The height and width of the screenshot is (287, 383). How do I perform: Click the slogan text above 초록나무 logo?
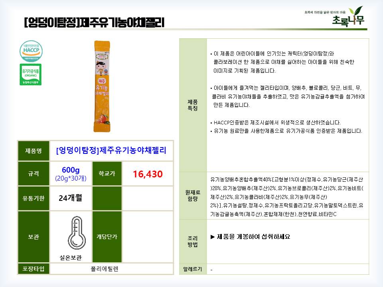[x=325, y=12]
